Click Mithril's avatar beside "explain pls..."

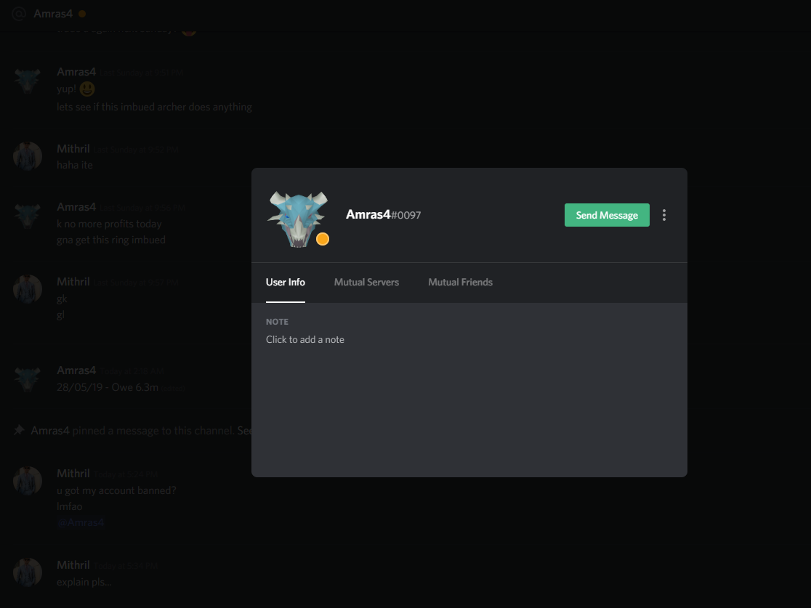[28, 572]
